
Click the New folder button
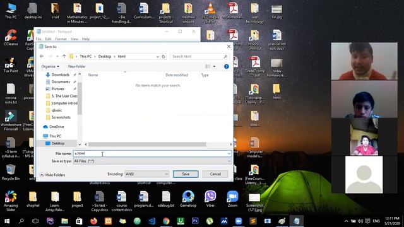pos(77,66)
